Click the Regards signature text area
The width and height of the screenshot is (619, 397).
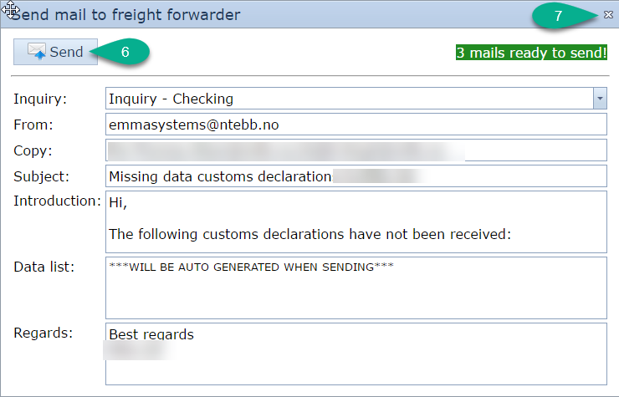tap(356, 354)
